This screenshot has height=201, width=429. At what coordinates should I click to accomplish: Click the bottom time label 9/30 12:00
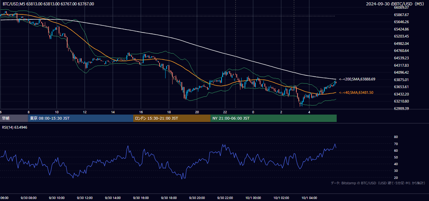pyautogui.click(x=85, y=198)
